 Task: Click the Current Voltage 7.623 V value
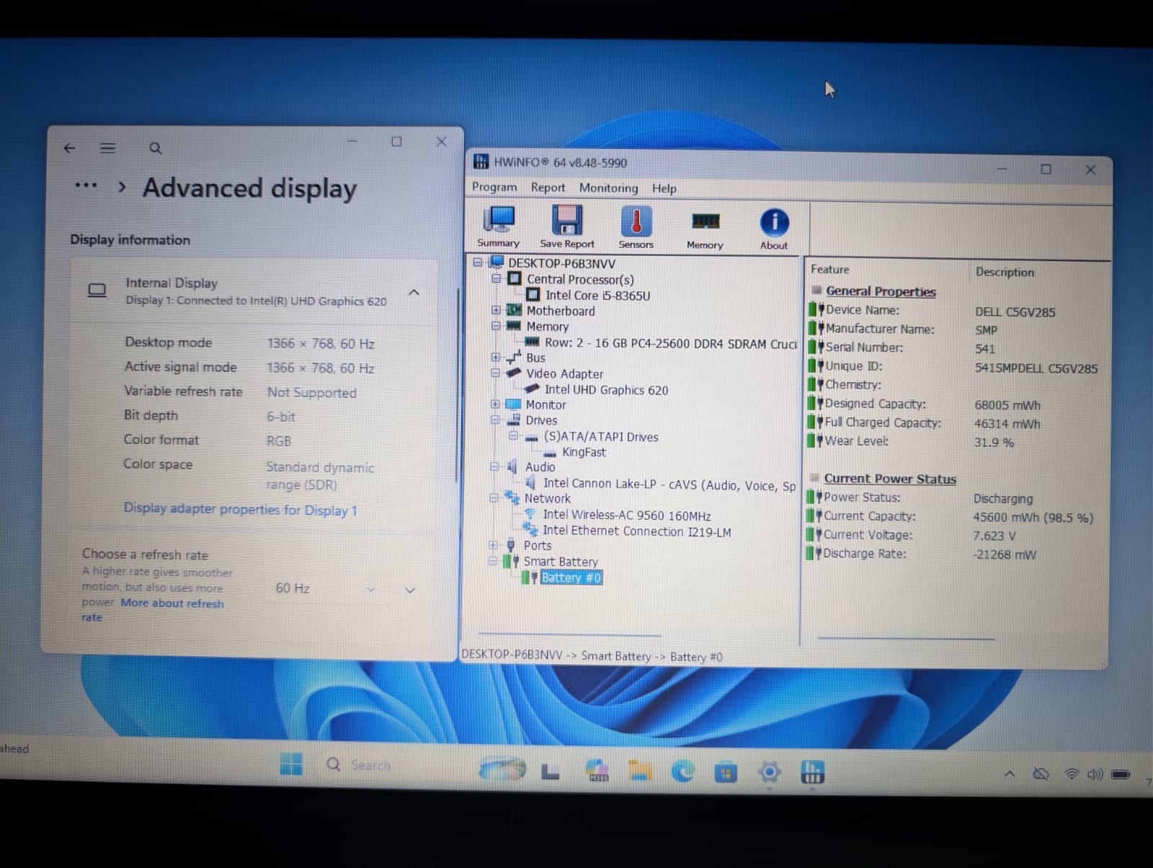point(994,536)
